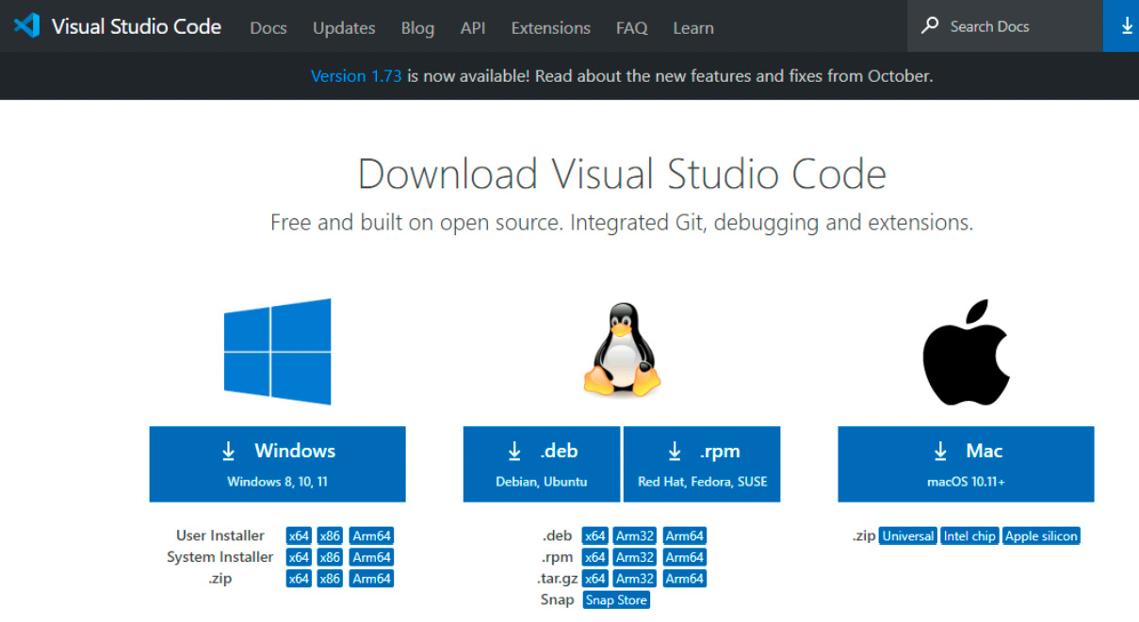The image size is (1139, 622).
Task: Download the Mac build button
Action: coord(966,464)
